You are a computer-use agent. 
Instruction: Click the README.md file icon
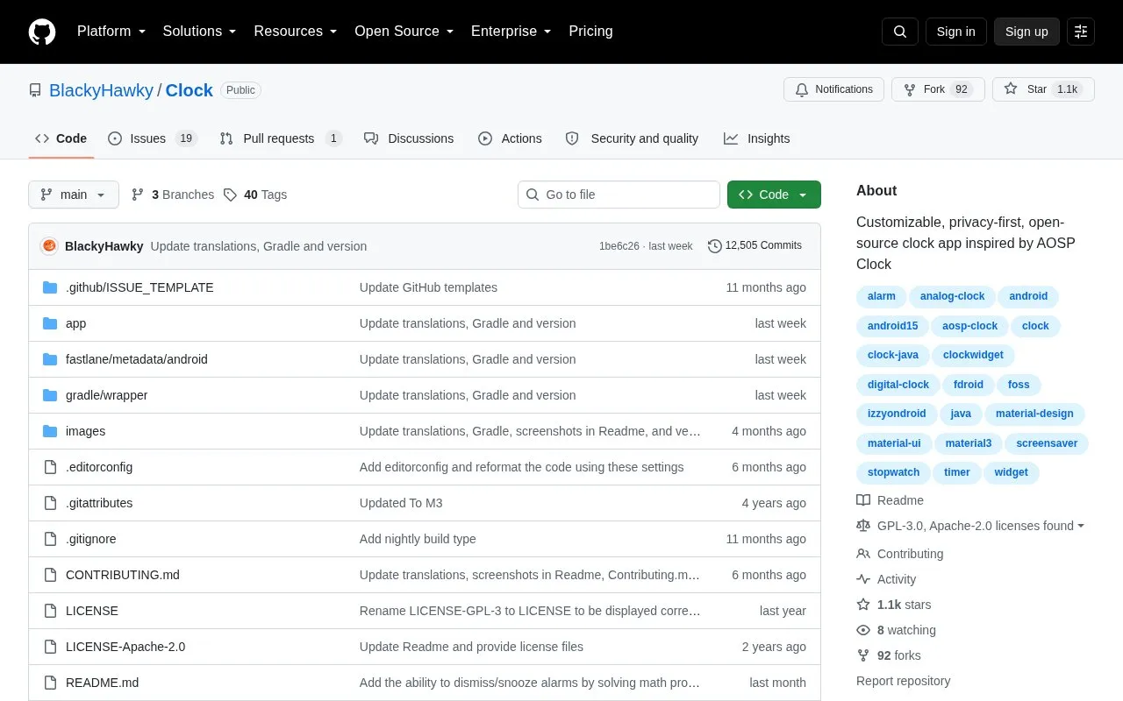tap(50, 683)
